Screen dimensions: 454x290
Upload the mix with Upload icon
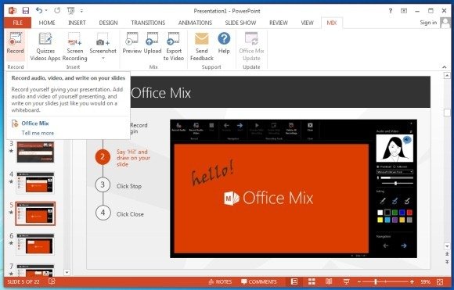(x=153, y=43)
